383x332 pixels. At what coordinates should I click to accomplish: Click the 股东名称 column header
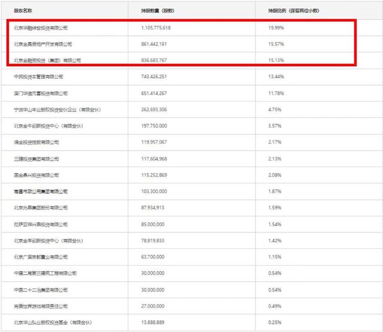23,11
